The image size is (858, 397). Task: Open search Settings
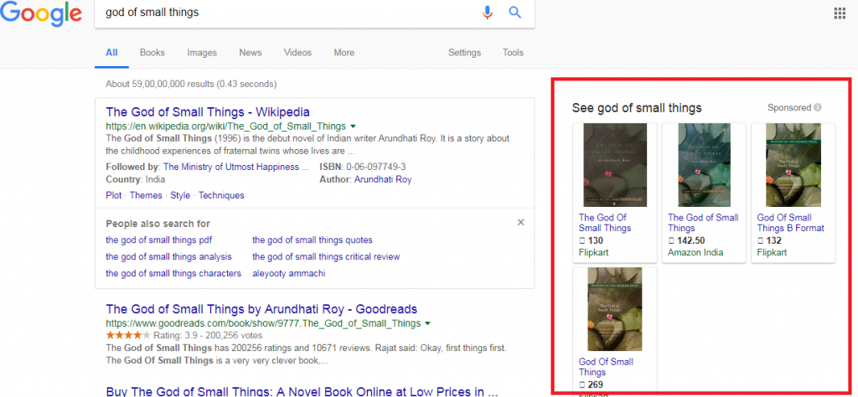pyautogui.click(x=464, y=53)
